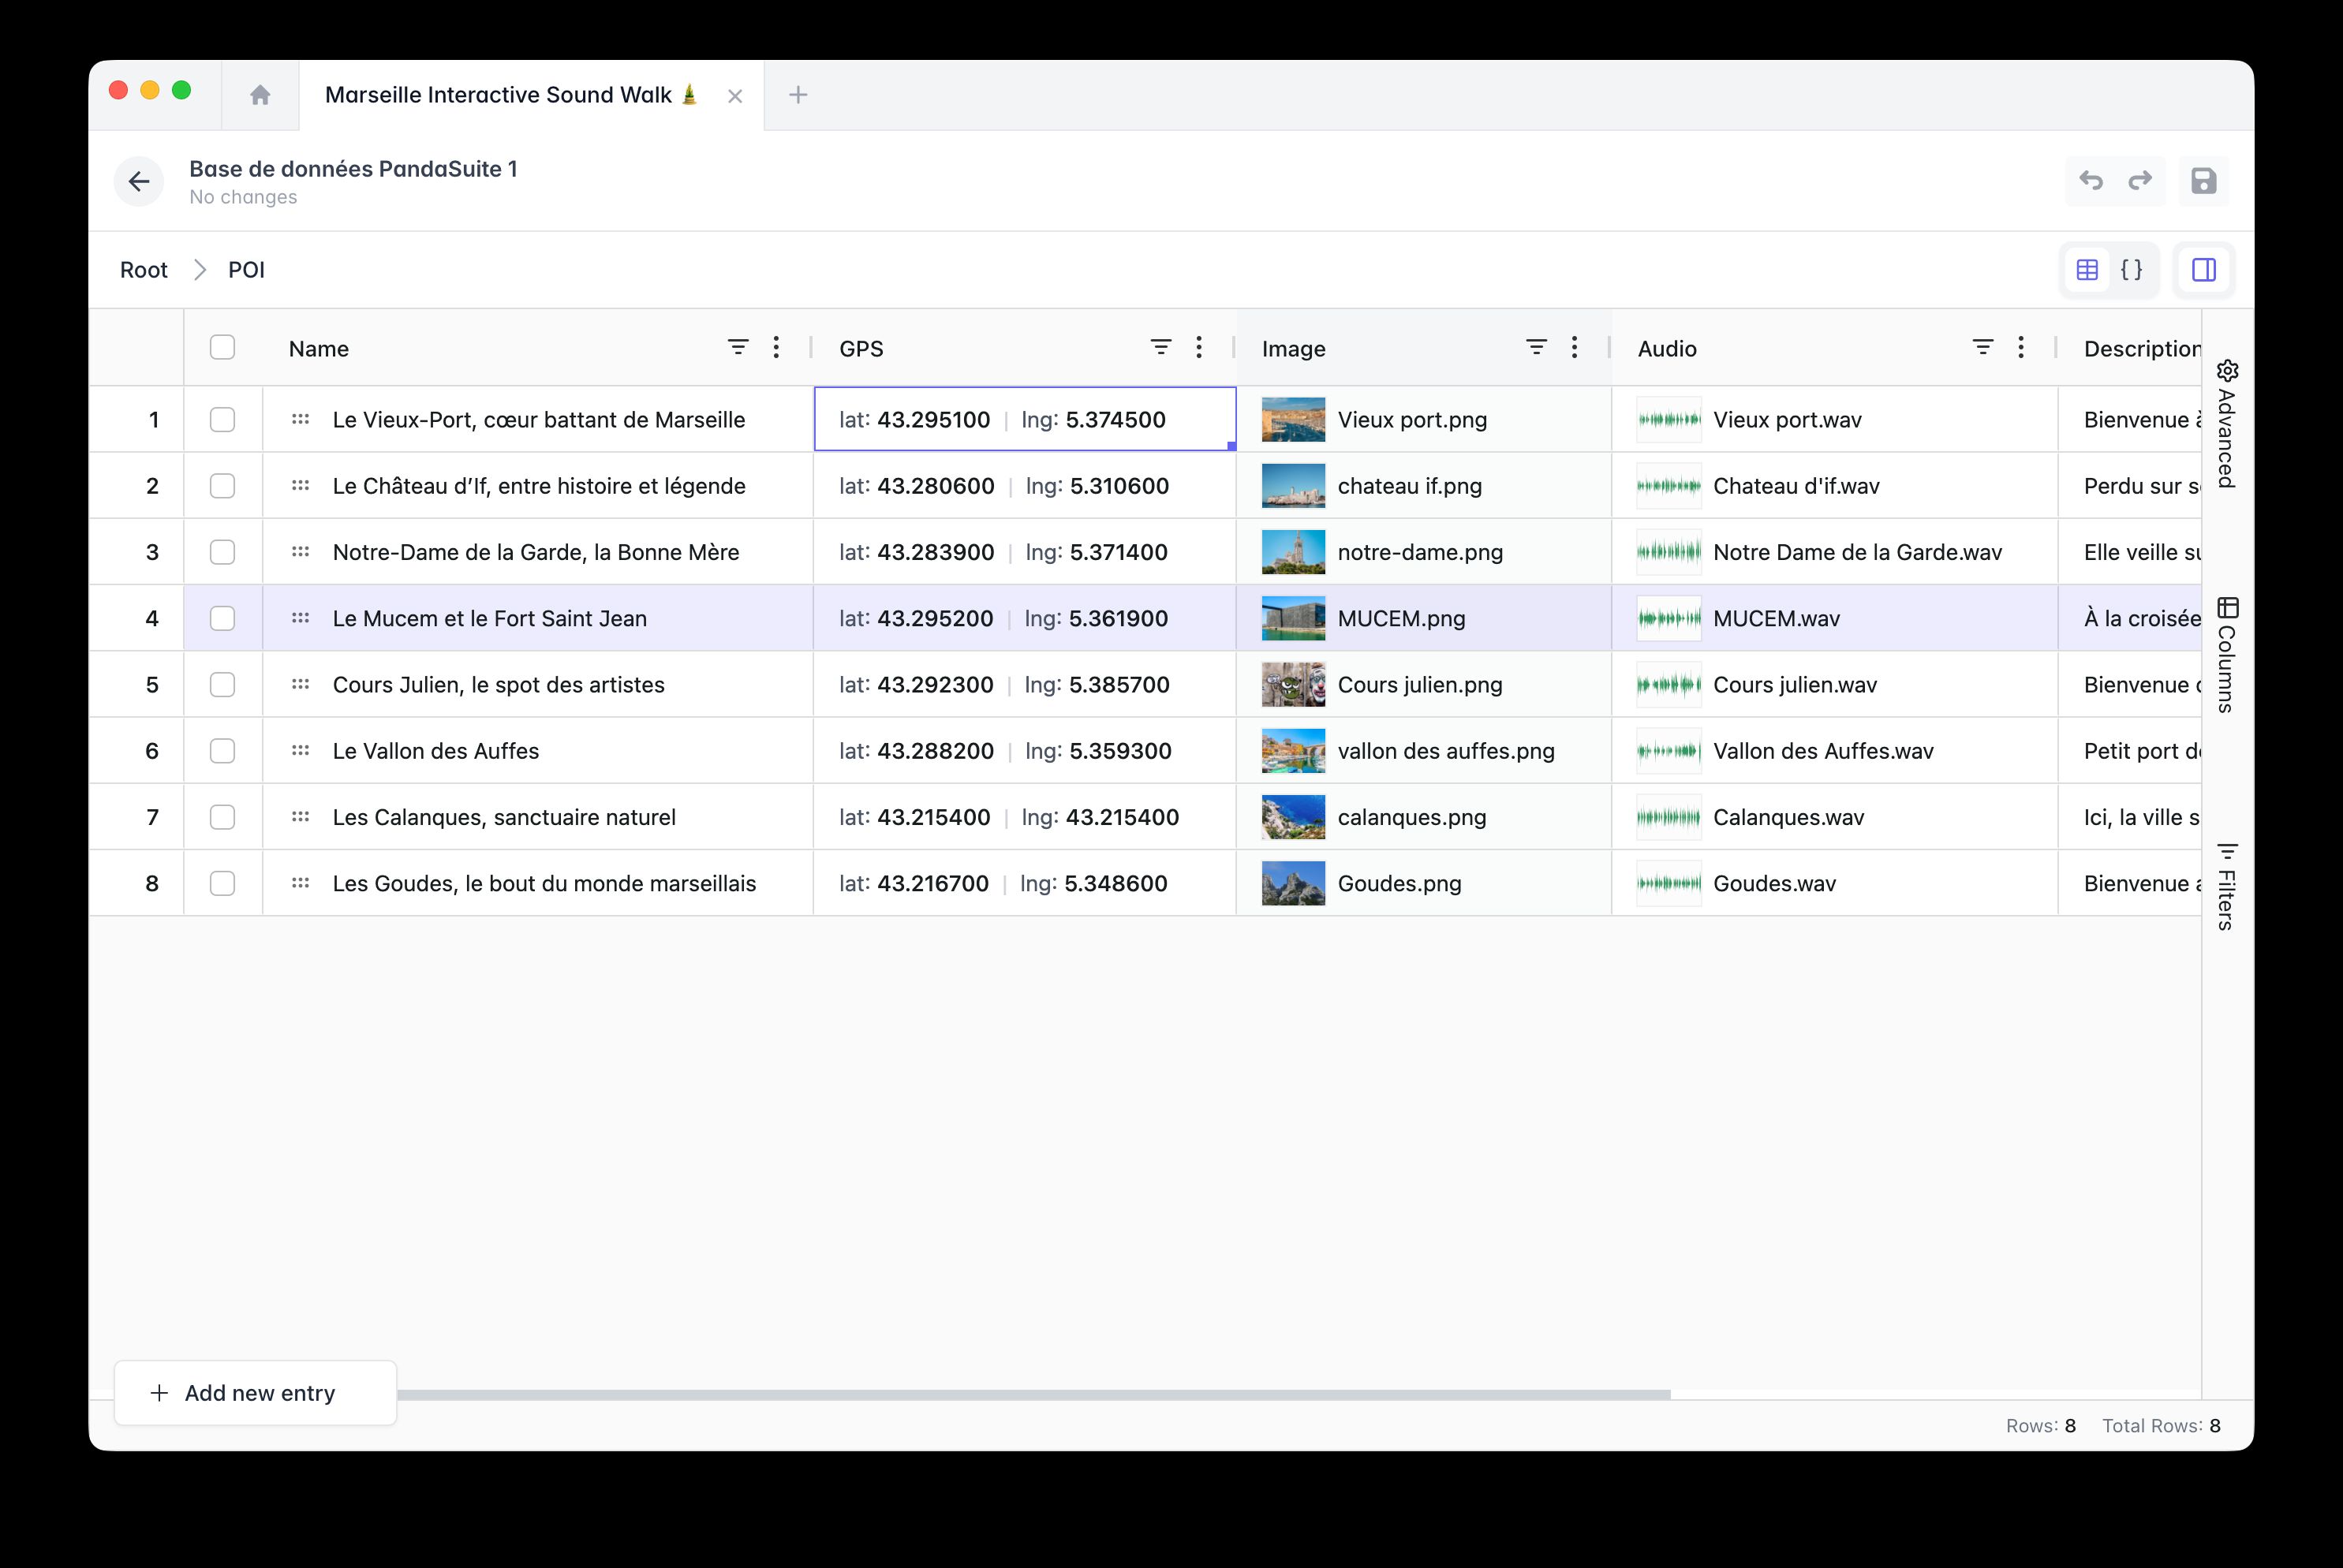The width and height of the screenshot is (2343, 1568).
Task: Save database with floppy disk icon
Action: [x=2203, y=181]
